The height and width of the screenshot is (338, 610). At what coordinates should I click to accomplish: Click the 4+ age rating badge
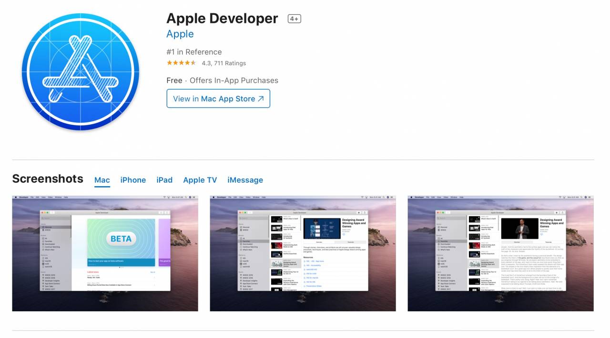(294, 19)
